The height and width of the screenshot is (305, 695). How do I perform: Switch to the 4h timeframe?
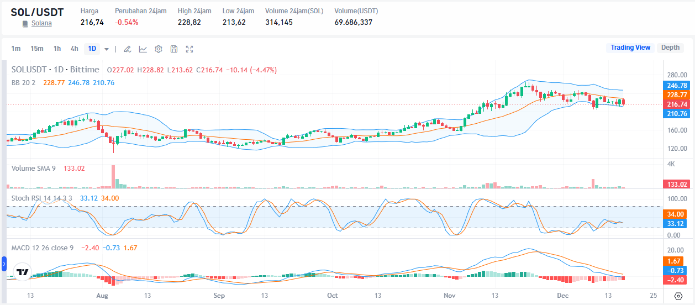point(74,49)
